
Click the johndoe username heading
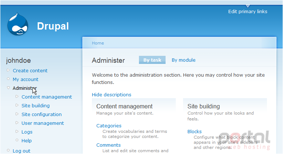point(18,61)
